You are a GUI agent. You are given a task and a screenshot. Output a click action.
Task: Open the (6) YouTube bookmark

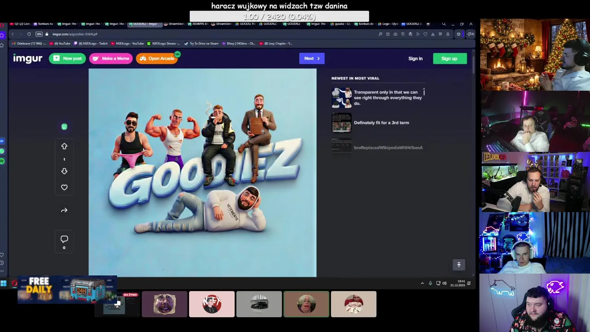(x=60, y=43)
